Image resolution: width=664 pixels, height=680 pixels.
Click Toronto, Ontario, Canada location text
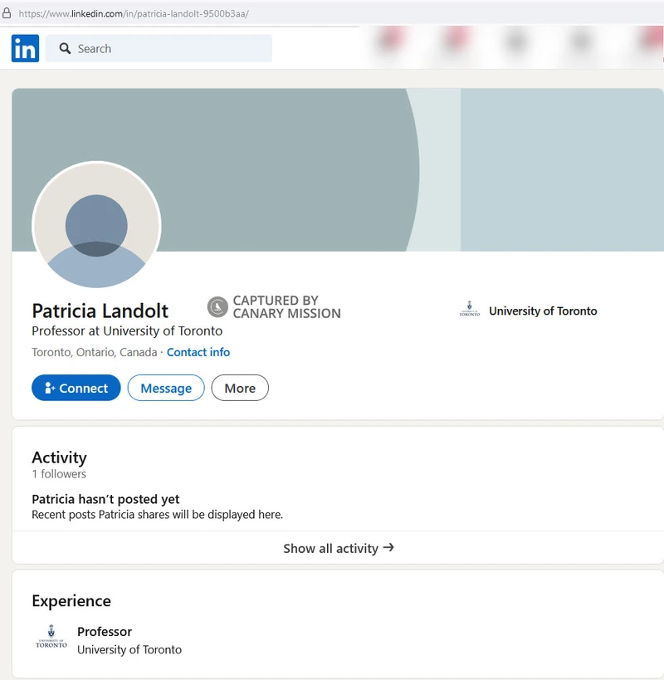[95, 352]
